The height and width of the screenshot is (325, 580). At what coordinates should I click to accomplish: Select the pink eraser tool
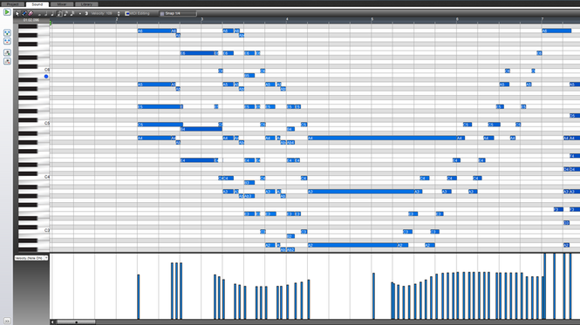point(31,14)
